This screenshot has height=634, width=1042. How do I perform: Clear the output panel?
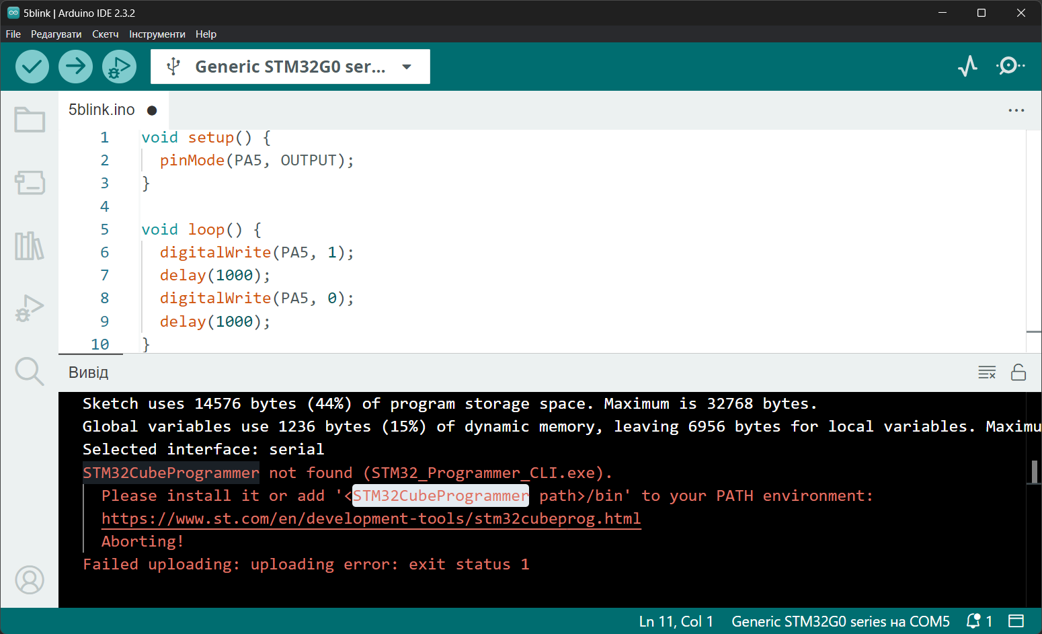pyautogui.click(x=987, y=372)
